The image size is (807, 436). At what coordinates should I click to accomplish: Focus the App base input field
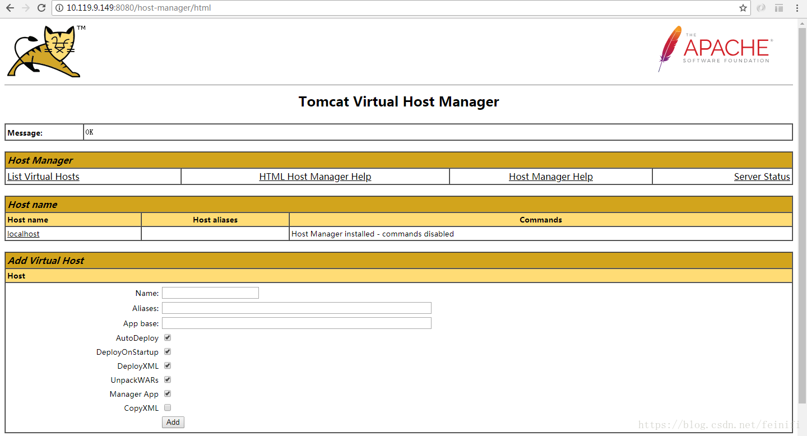tap(296, 323)
